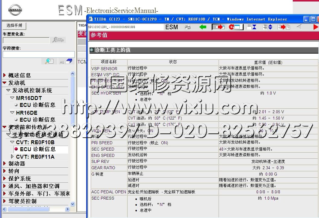
Task: Collapse the 发动机控制系统 node
Action: click(8, 90)
